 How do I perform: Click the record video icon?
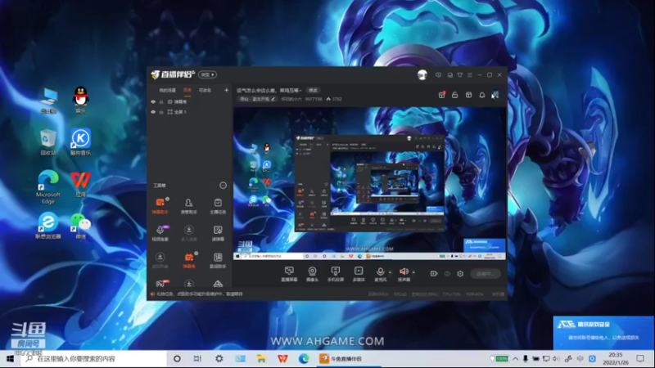(434, 274)
